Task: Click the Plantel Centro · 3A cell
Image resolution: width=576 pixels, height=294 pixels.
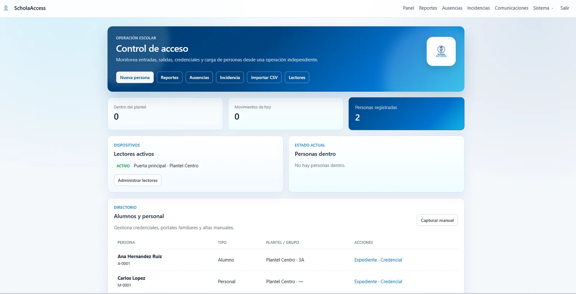Action: (285, 260)
